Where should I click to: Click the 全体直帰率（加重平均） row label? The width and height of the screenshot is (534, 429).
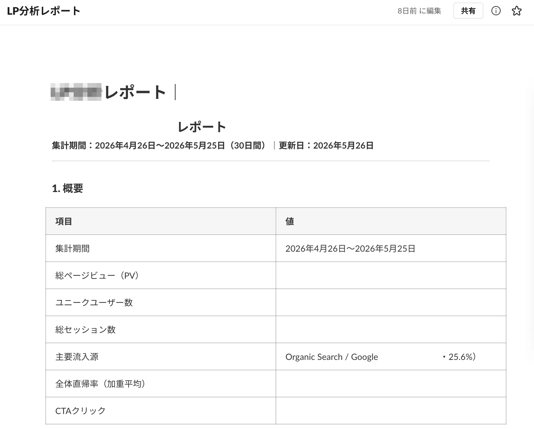point(100,384)
